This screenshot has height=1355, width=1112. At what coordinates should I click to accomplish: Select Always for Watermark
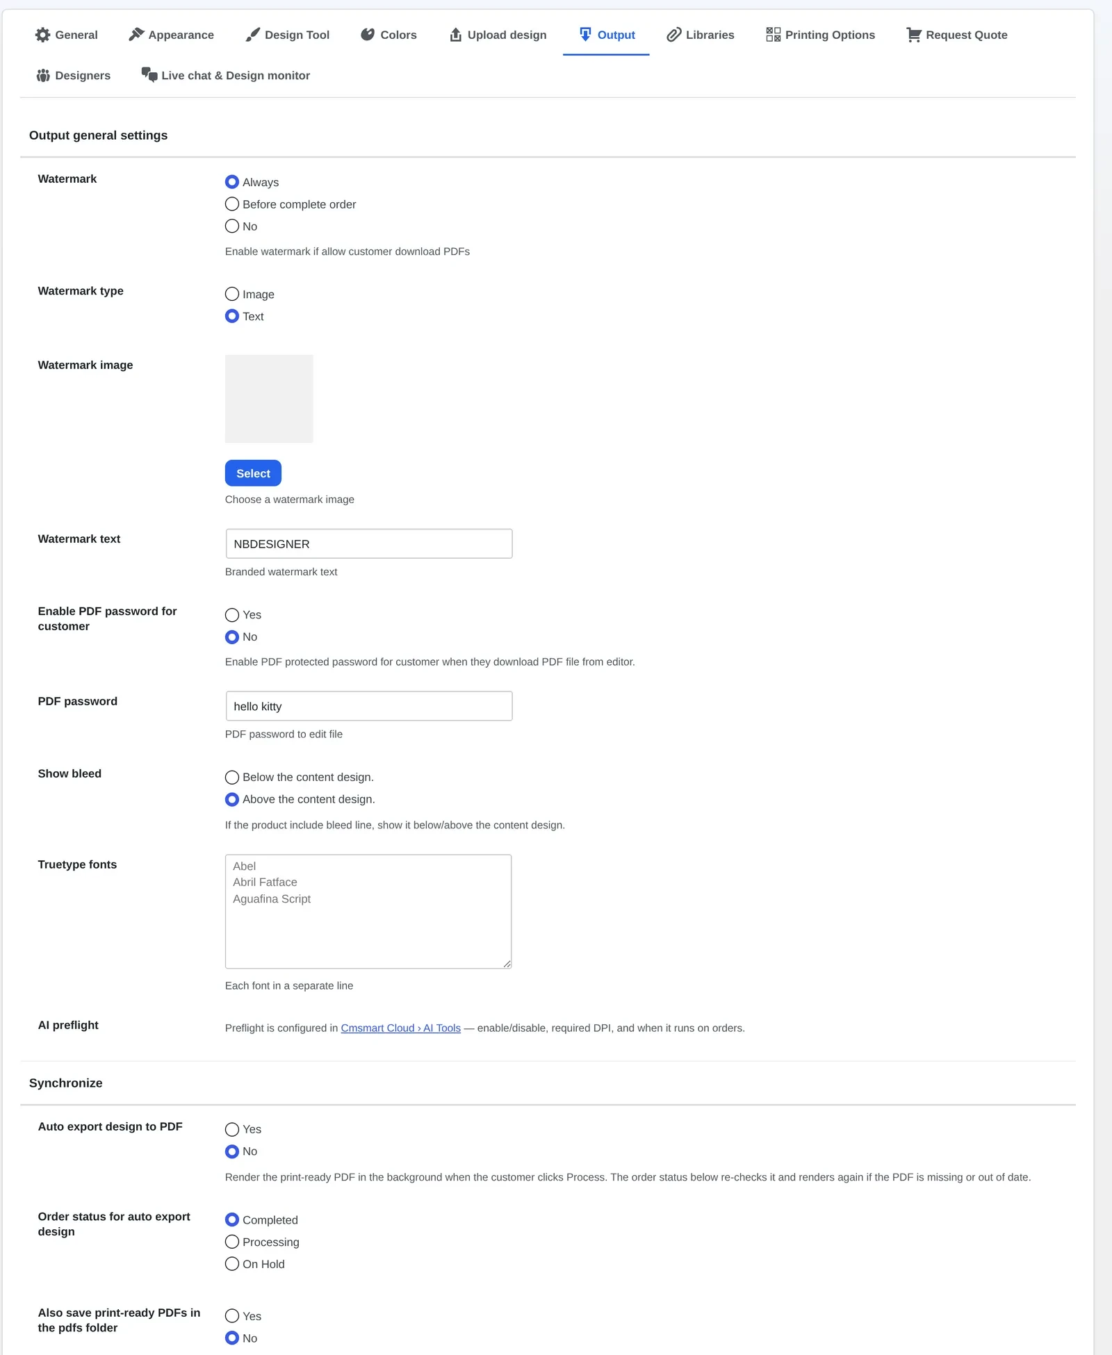232,182
